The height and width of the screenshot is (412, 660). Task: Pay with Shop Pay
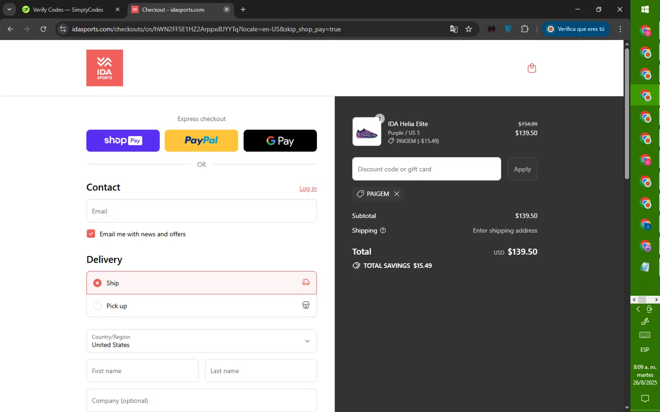[123, 141]
